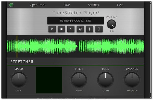Click the Tune knob
Image resolution: width=153 pixels, height=100 pixels.
105,80
